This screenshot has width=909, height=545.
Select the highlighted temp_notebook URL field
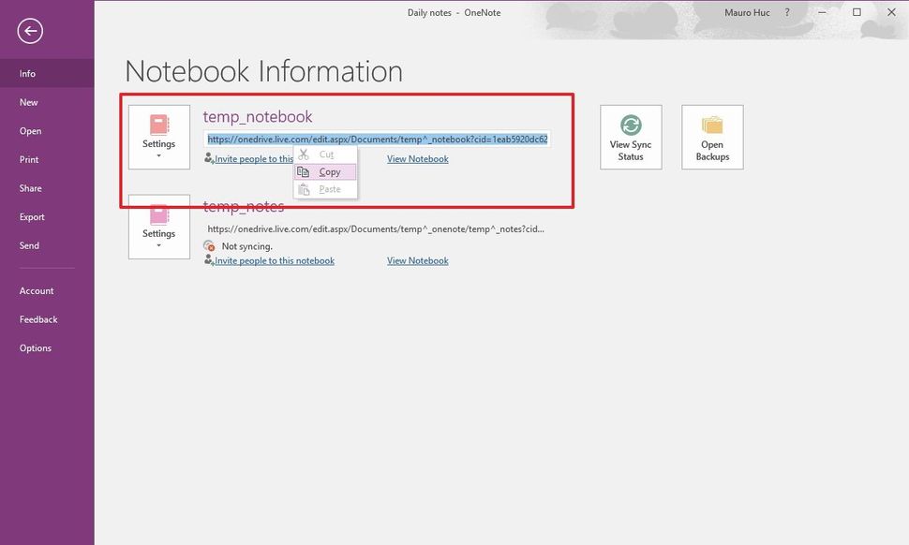(375, 138)
